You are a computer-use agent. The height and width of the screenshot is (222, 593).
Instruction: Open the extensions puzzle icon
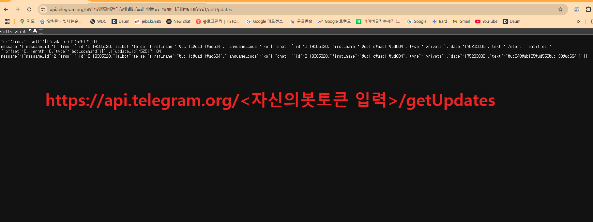click(588, 9)
